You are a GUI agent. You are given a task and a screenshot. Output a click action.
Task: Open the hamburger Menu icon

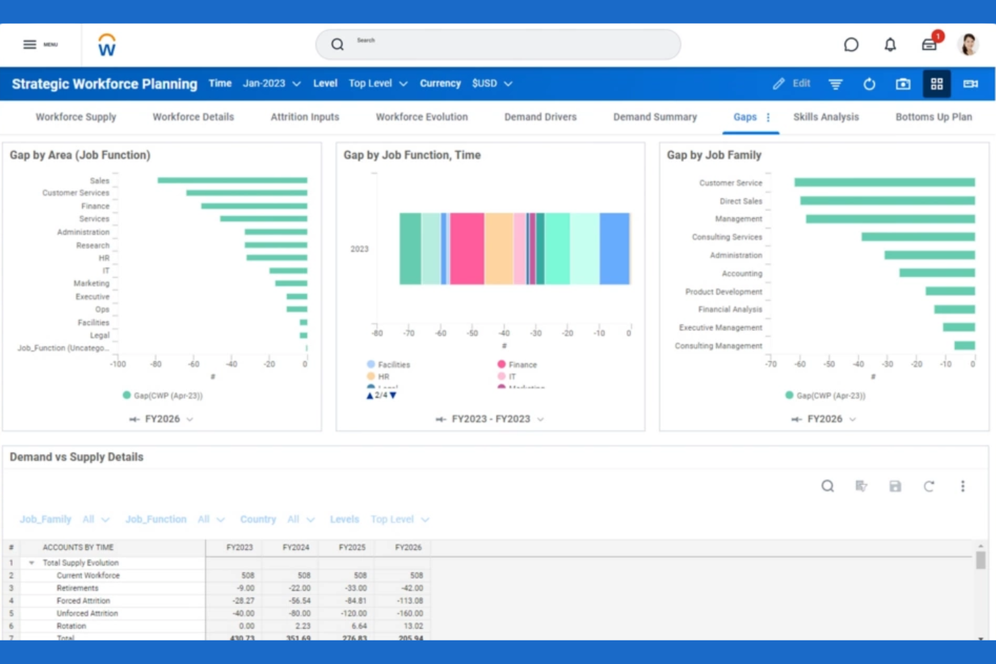(x=30, y=44)
